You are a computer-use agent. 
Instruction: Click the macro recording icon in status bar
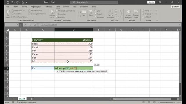coord(13,102)
